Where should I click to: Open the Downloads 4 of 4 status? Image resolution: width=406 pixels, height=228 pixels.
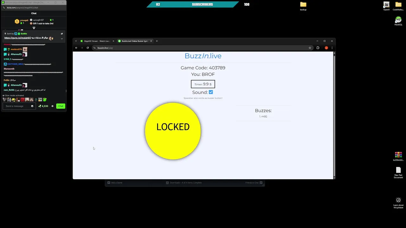click(x=184, y=183)
